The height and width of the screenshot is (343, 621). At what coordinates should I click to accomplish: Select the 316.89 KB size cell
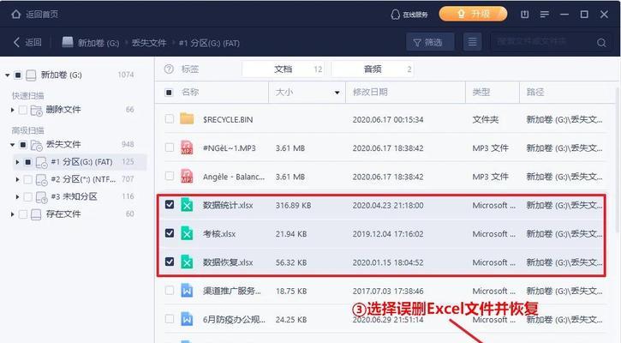293,206
